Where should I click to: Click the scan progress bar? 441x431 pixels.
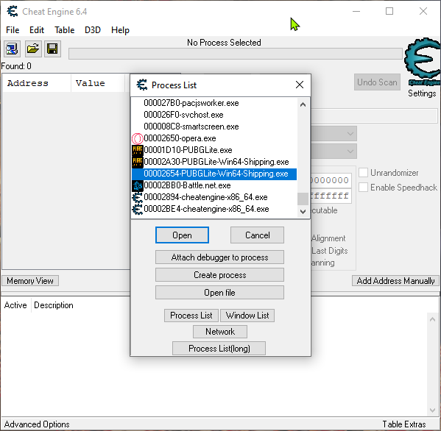[x=236, y=54]
